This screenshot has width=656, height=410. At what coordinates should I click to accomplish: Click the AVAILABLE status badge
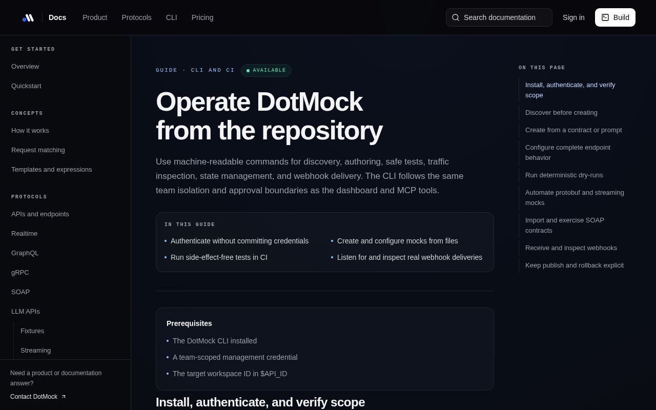click(266, 70)
